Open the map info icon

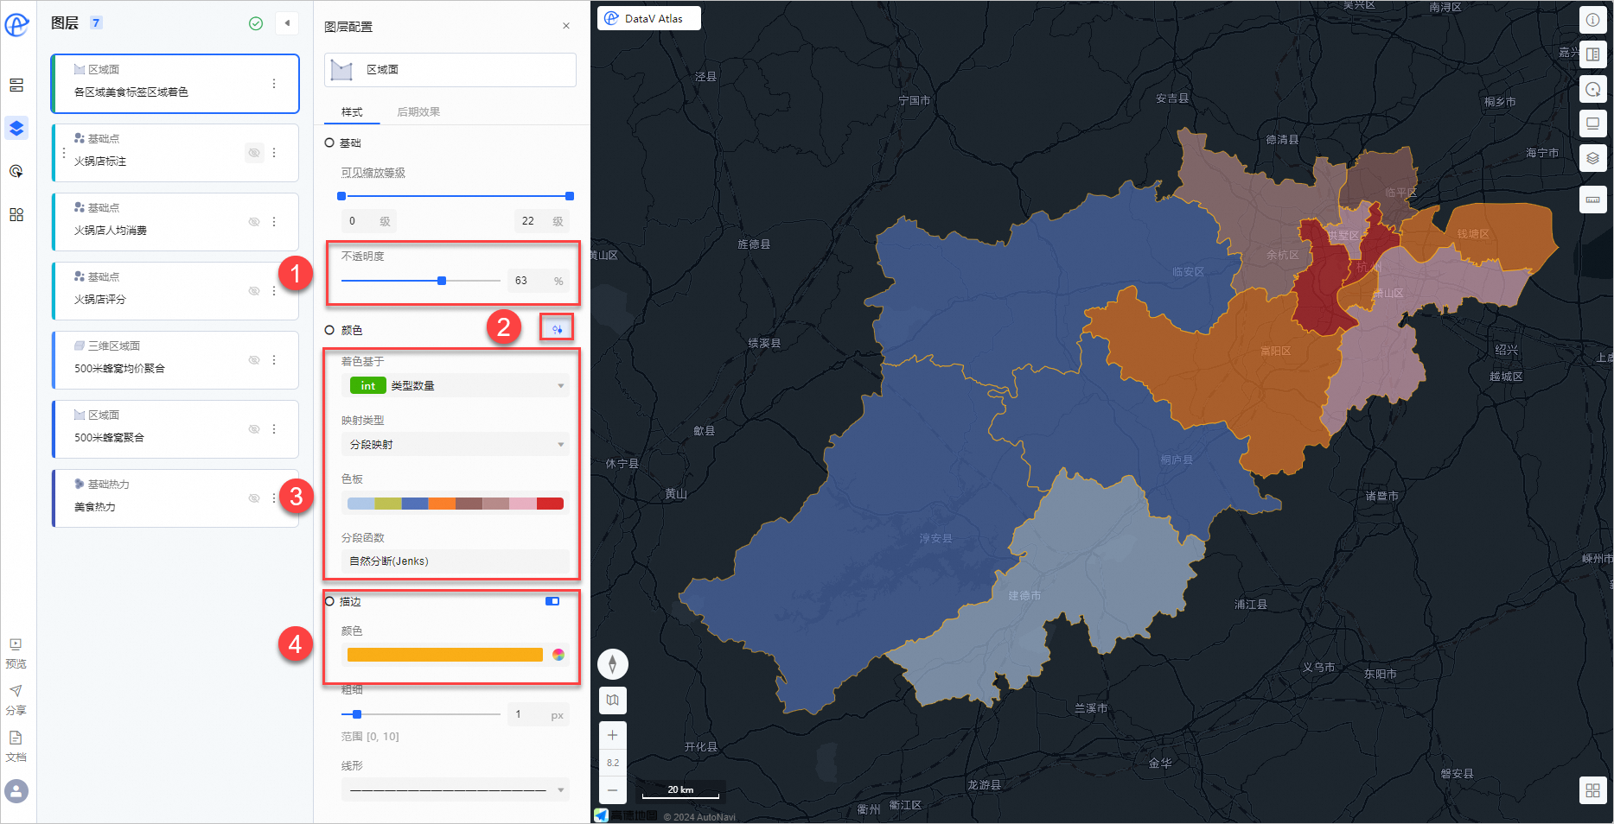(x=1593, y=20)
